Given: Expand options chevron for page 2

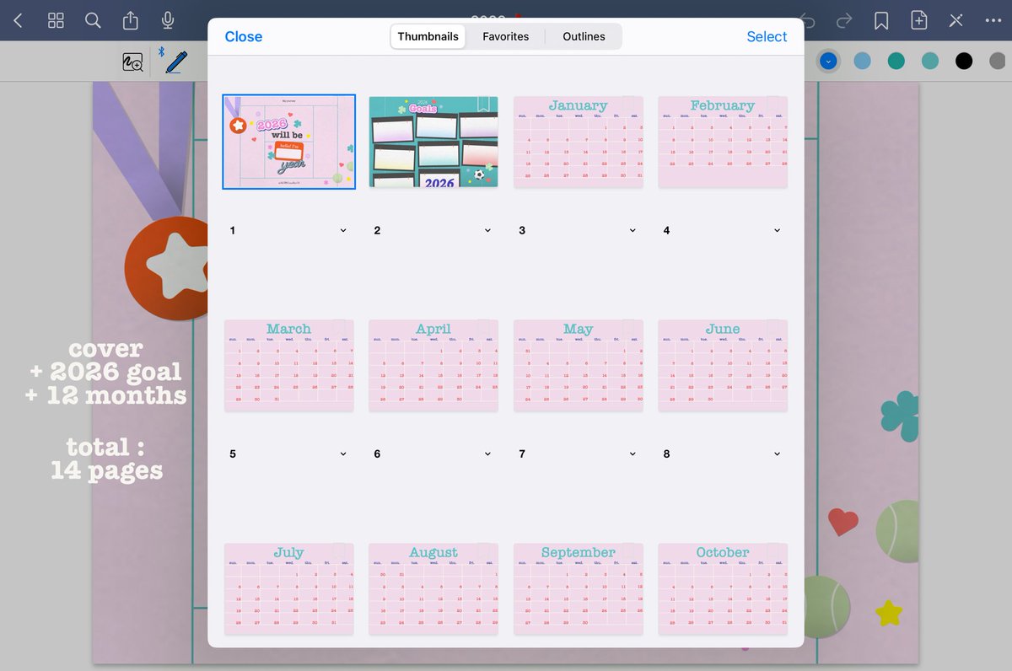Looking at the screenshot, I should coord(488,230).
